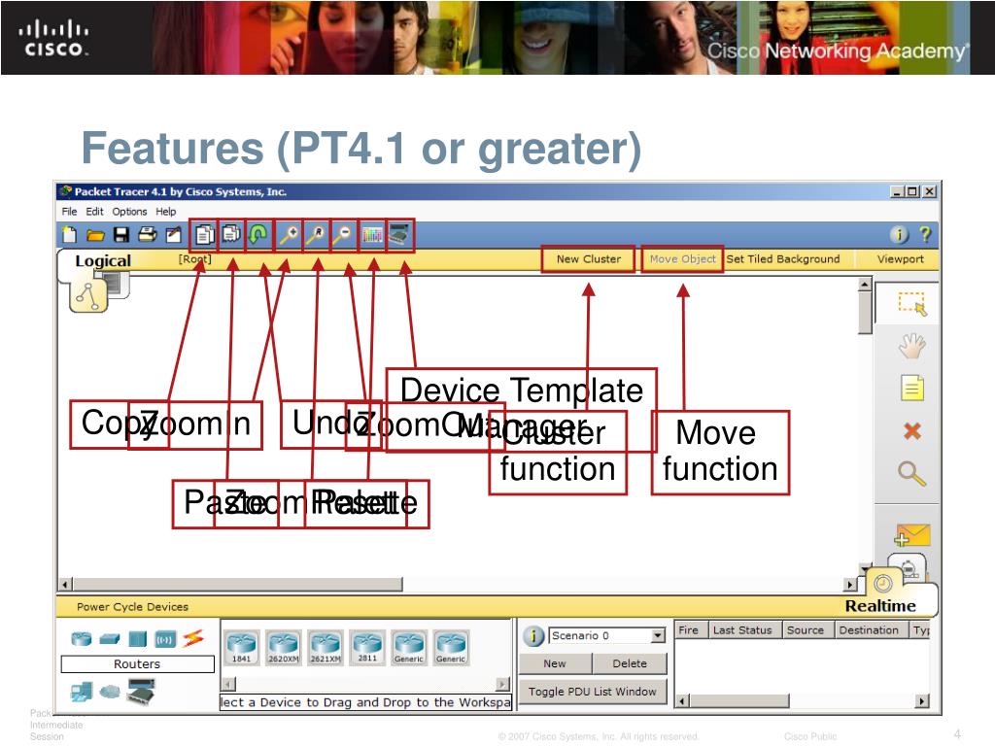Image resolution: width=995 pixels, height=746 pixels.
Task: Choose the Select tool with dashed rectangle
Action: click(911, 303)
